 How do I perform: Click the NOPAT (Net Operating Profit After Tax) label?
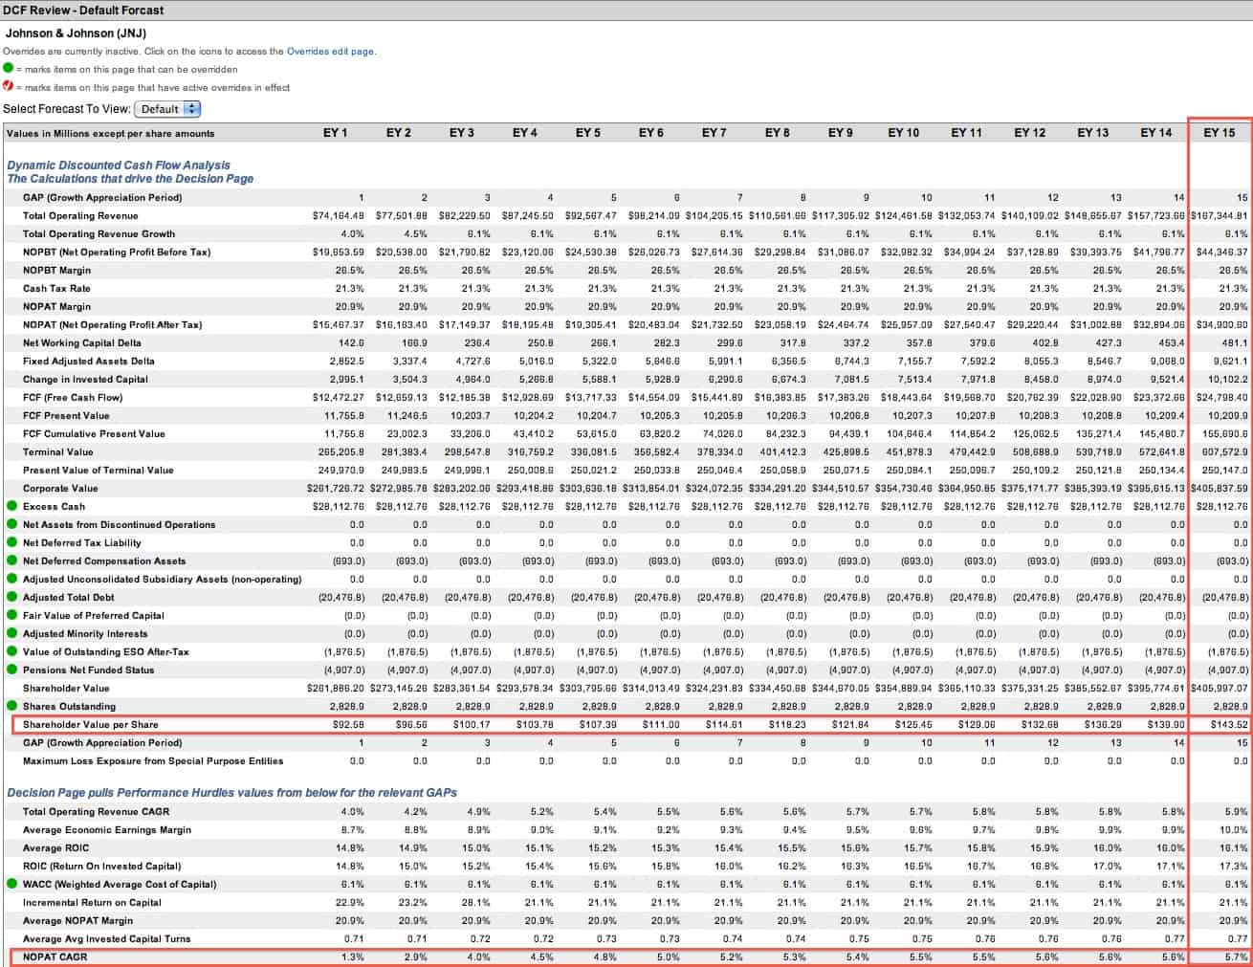pos(112,324)
